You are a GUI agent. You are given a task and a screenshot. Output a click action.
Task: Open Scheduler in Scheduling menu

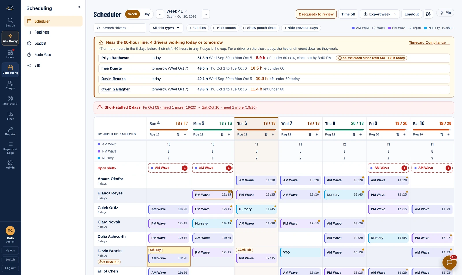(53, 21)
